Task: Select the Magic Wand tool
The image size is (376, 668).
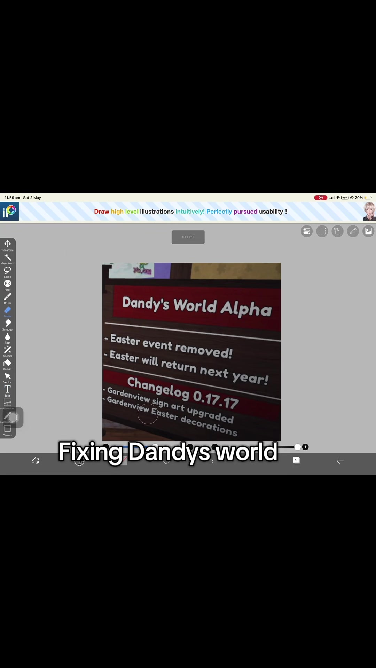Action: click(7, 259)
